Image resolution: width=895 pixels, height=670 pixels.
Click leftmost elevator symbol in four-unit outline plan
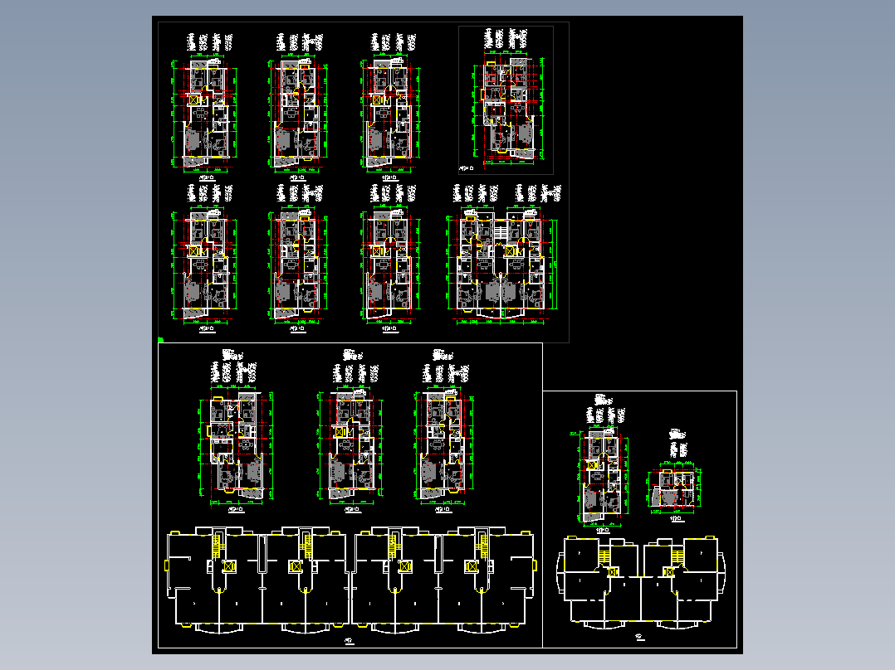tap(229, 566)
